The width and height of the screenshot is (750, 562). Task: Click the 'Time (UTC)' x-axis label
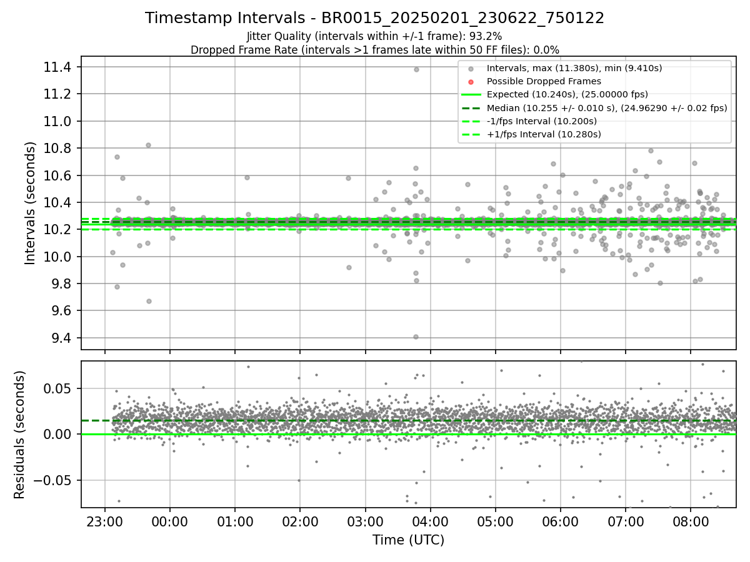click(408, 540)
